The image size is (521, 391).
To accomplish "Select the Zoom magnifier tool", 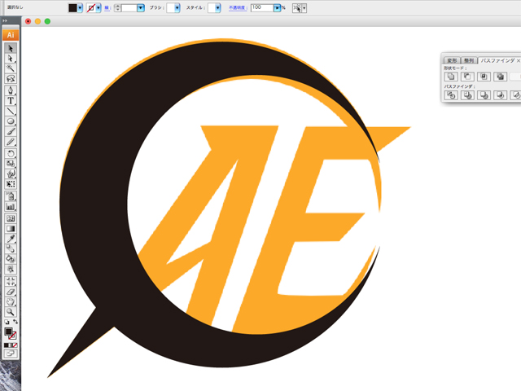I will [11, 312].
